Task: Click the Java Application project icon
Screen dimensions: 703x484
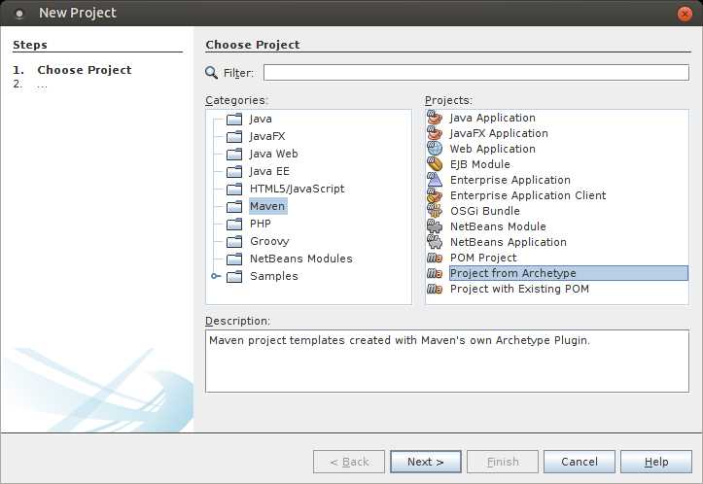Action: (x=435, y=118)
